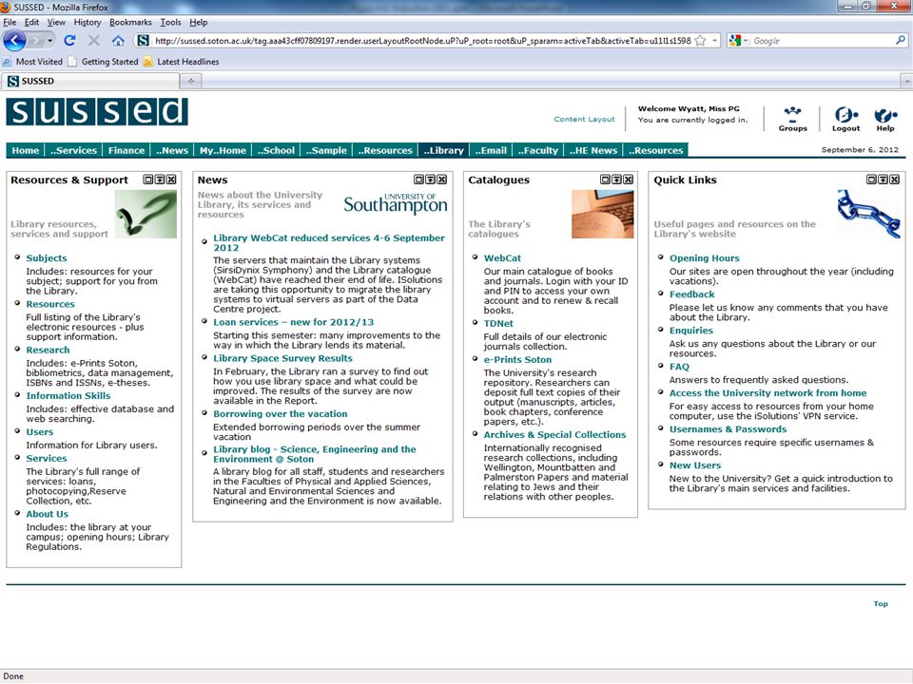Open the ..HE News portal tab
The image size is (913, 684).
click(x=593, y=150)
